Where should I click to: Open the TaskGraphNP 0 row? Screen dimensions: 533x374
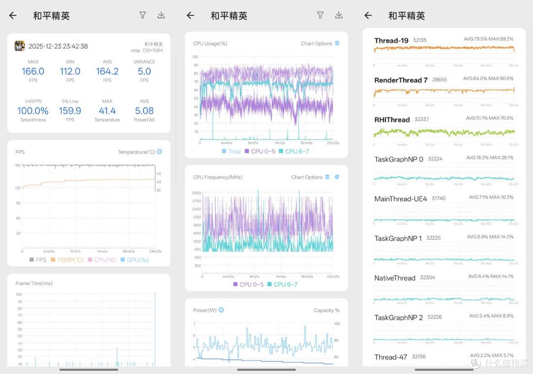point(444,170)
